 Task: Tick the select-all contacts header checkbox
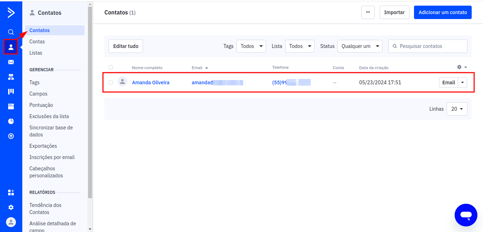[111, 67]
